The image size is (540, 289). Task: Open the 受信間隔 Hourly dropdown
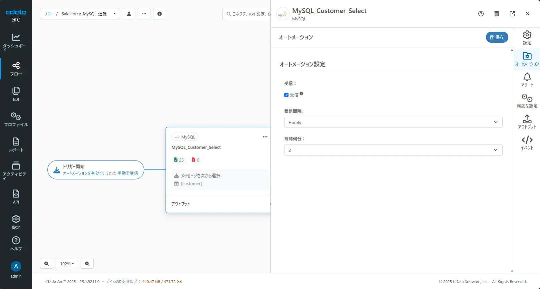coord(393,122)
